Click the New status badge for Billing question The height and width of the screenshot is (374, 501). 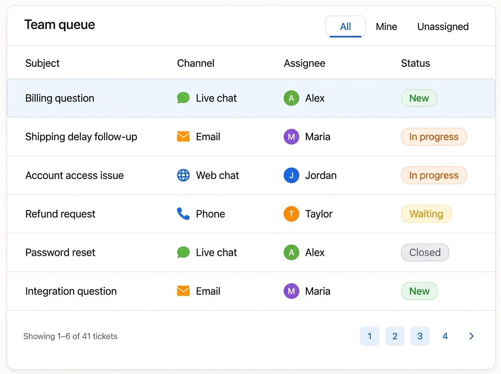click(419, 98)
